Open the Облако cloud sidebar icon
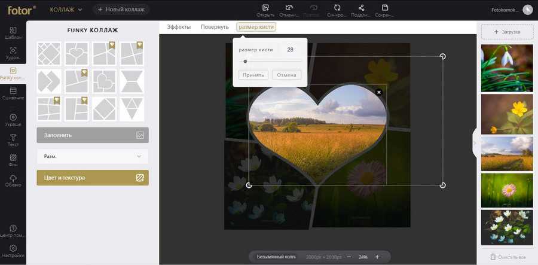This screenshot has width=538, height=265. coord(13,181)
